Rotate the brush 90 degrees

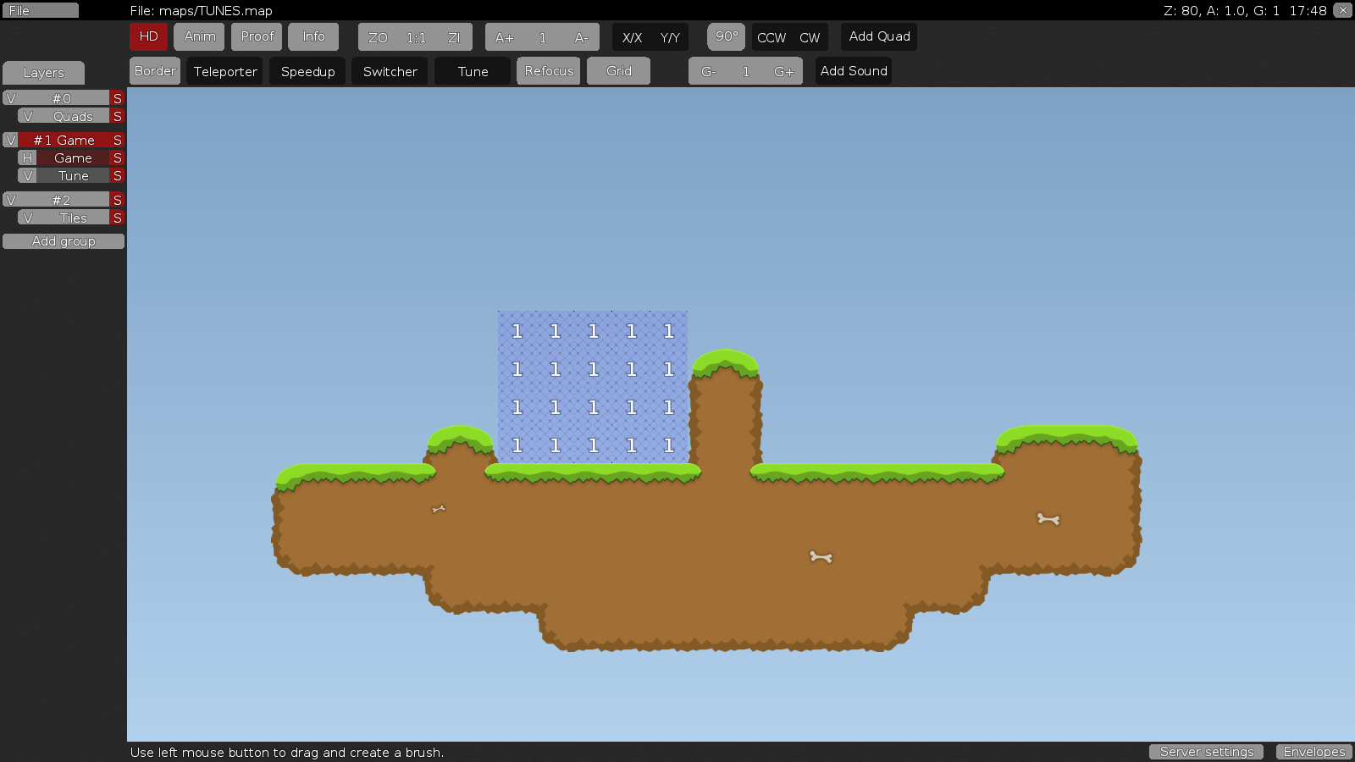point(725,36)
